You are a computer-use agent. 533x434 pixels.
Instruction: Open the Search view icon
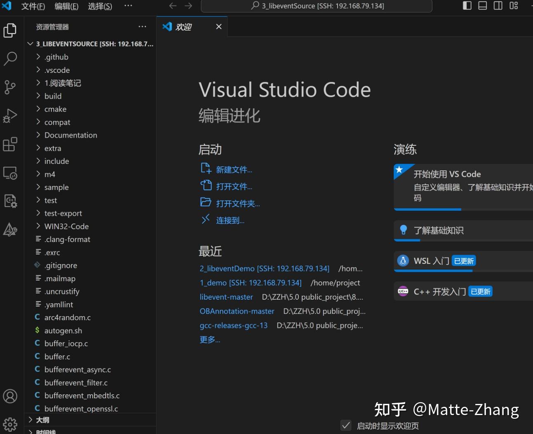10,59
